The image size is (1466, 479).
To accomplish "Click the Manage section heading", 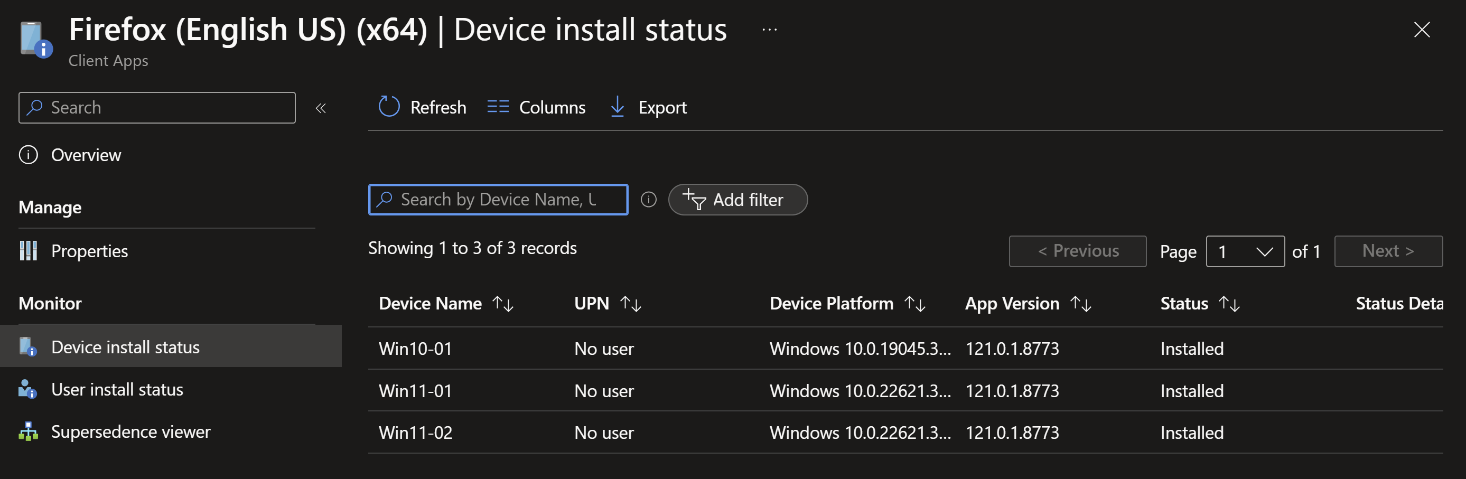I will click(50, 207).
